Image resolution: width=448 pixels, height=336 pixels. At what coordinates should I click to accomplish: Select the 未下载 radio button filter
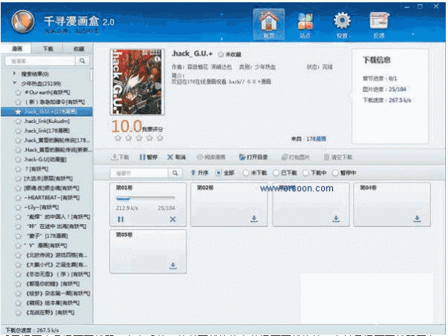247,172
